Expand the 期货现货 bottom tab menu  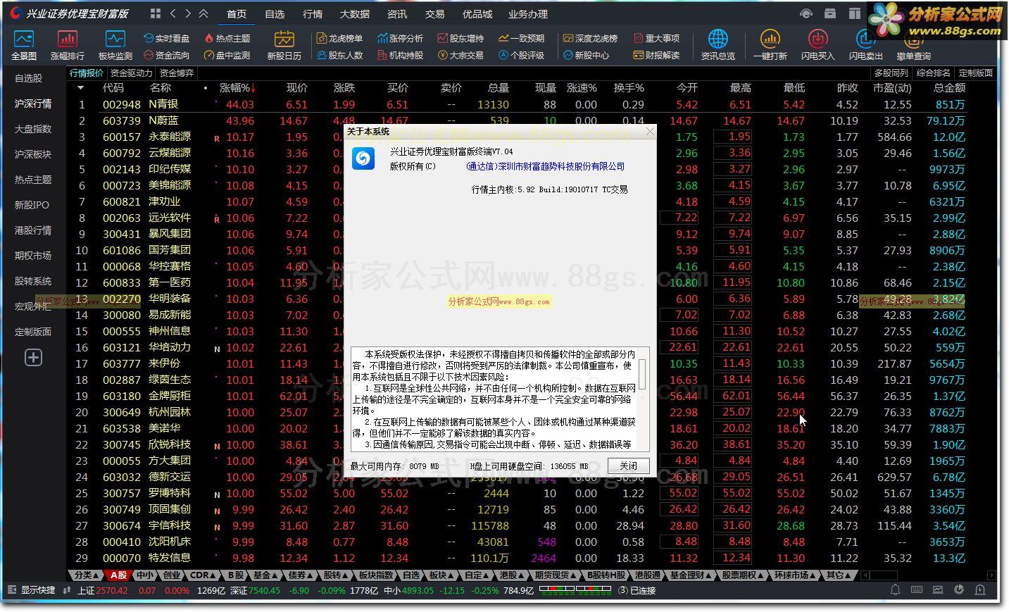(556, 575)
